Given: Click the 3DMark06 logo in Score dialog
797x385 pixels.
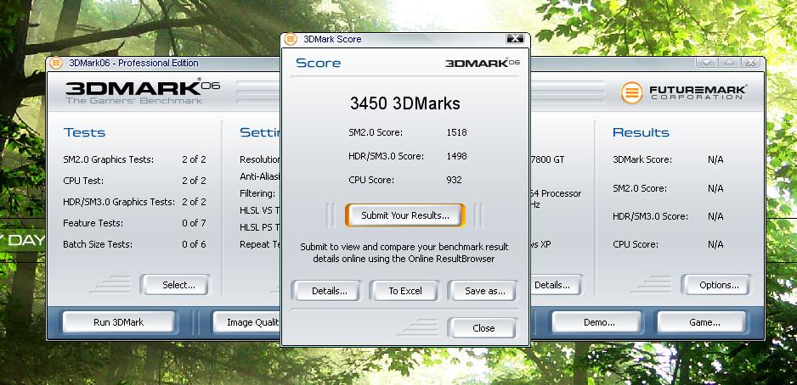Looking at the screenshot, I should [483, 64].
